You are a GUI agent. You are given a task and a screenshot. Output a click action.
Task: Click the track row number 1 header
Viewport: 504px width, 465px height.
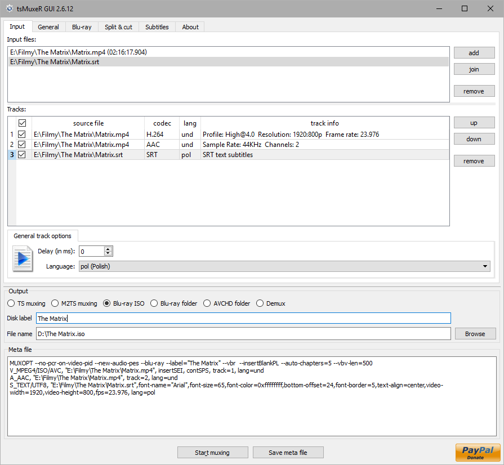pos(12,135)
